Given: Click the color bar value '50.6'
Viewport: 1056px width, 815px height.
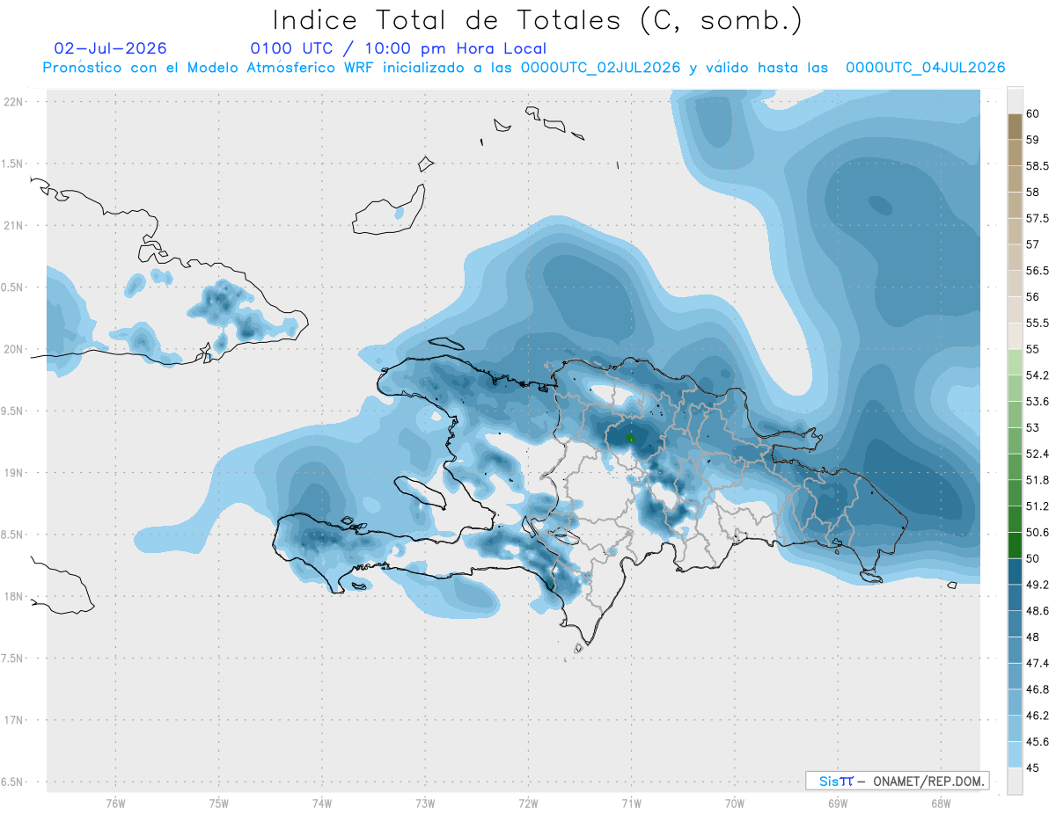Looking at the screenshot, I should [x=1038, y=532].
